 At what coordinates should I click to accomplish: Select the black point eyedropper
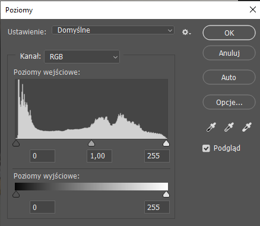tap(211, 127)
